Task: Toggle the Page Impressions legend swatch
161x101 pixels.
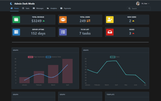Action: 30,57
